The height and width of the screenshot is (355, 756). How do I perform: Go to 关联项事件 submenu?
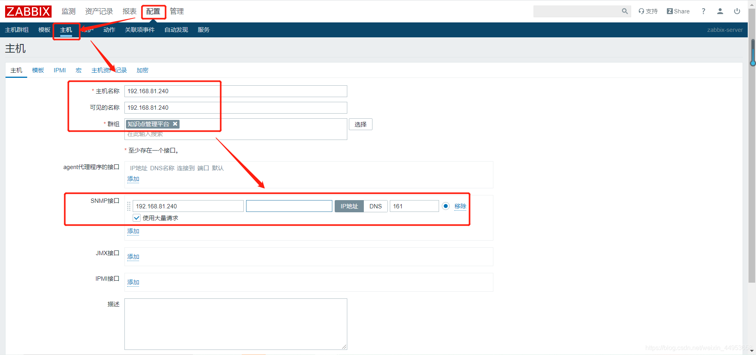click(x=140, y=30)
